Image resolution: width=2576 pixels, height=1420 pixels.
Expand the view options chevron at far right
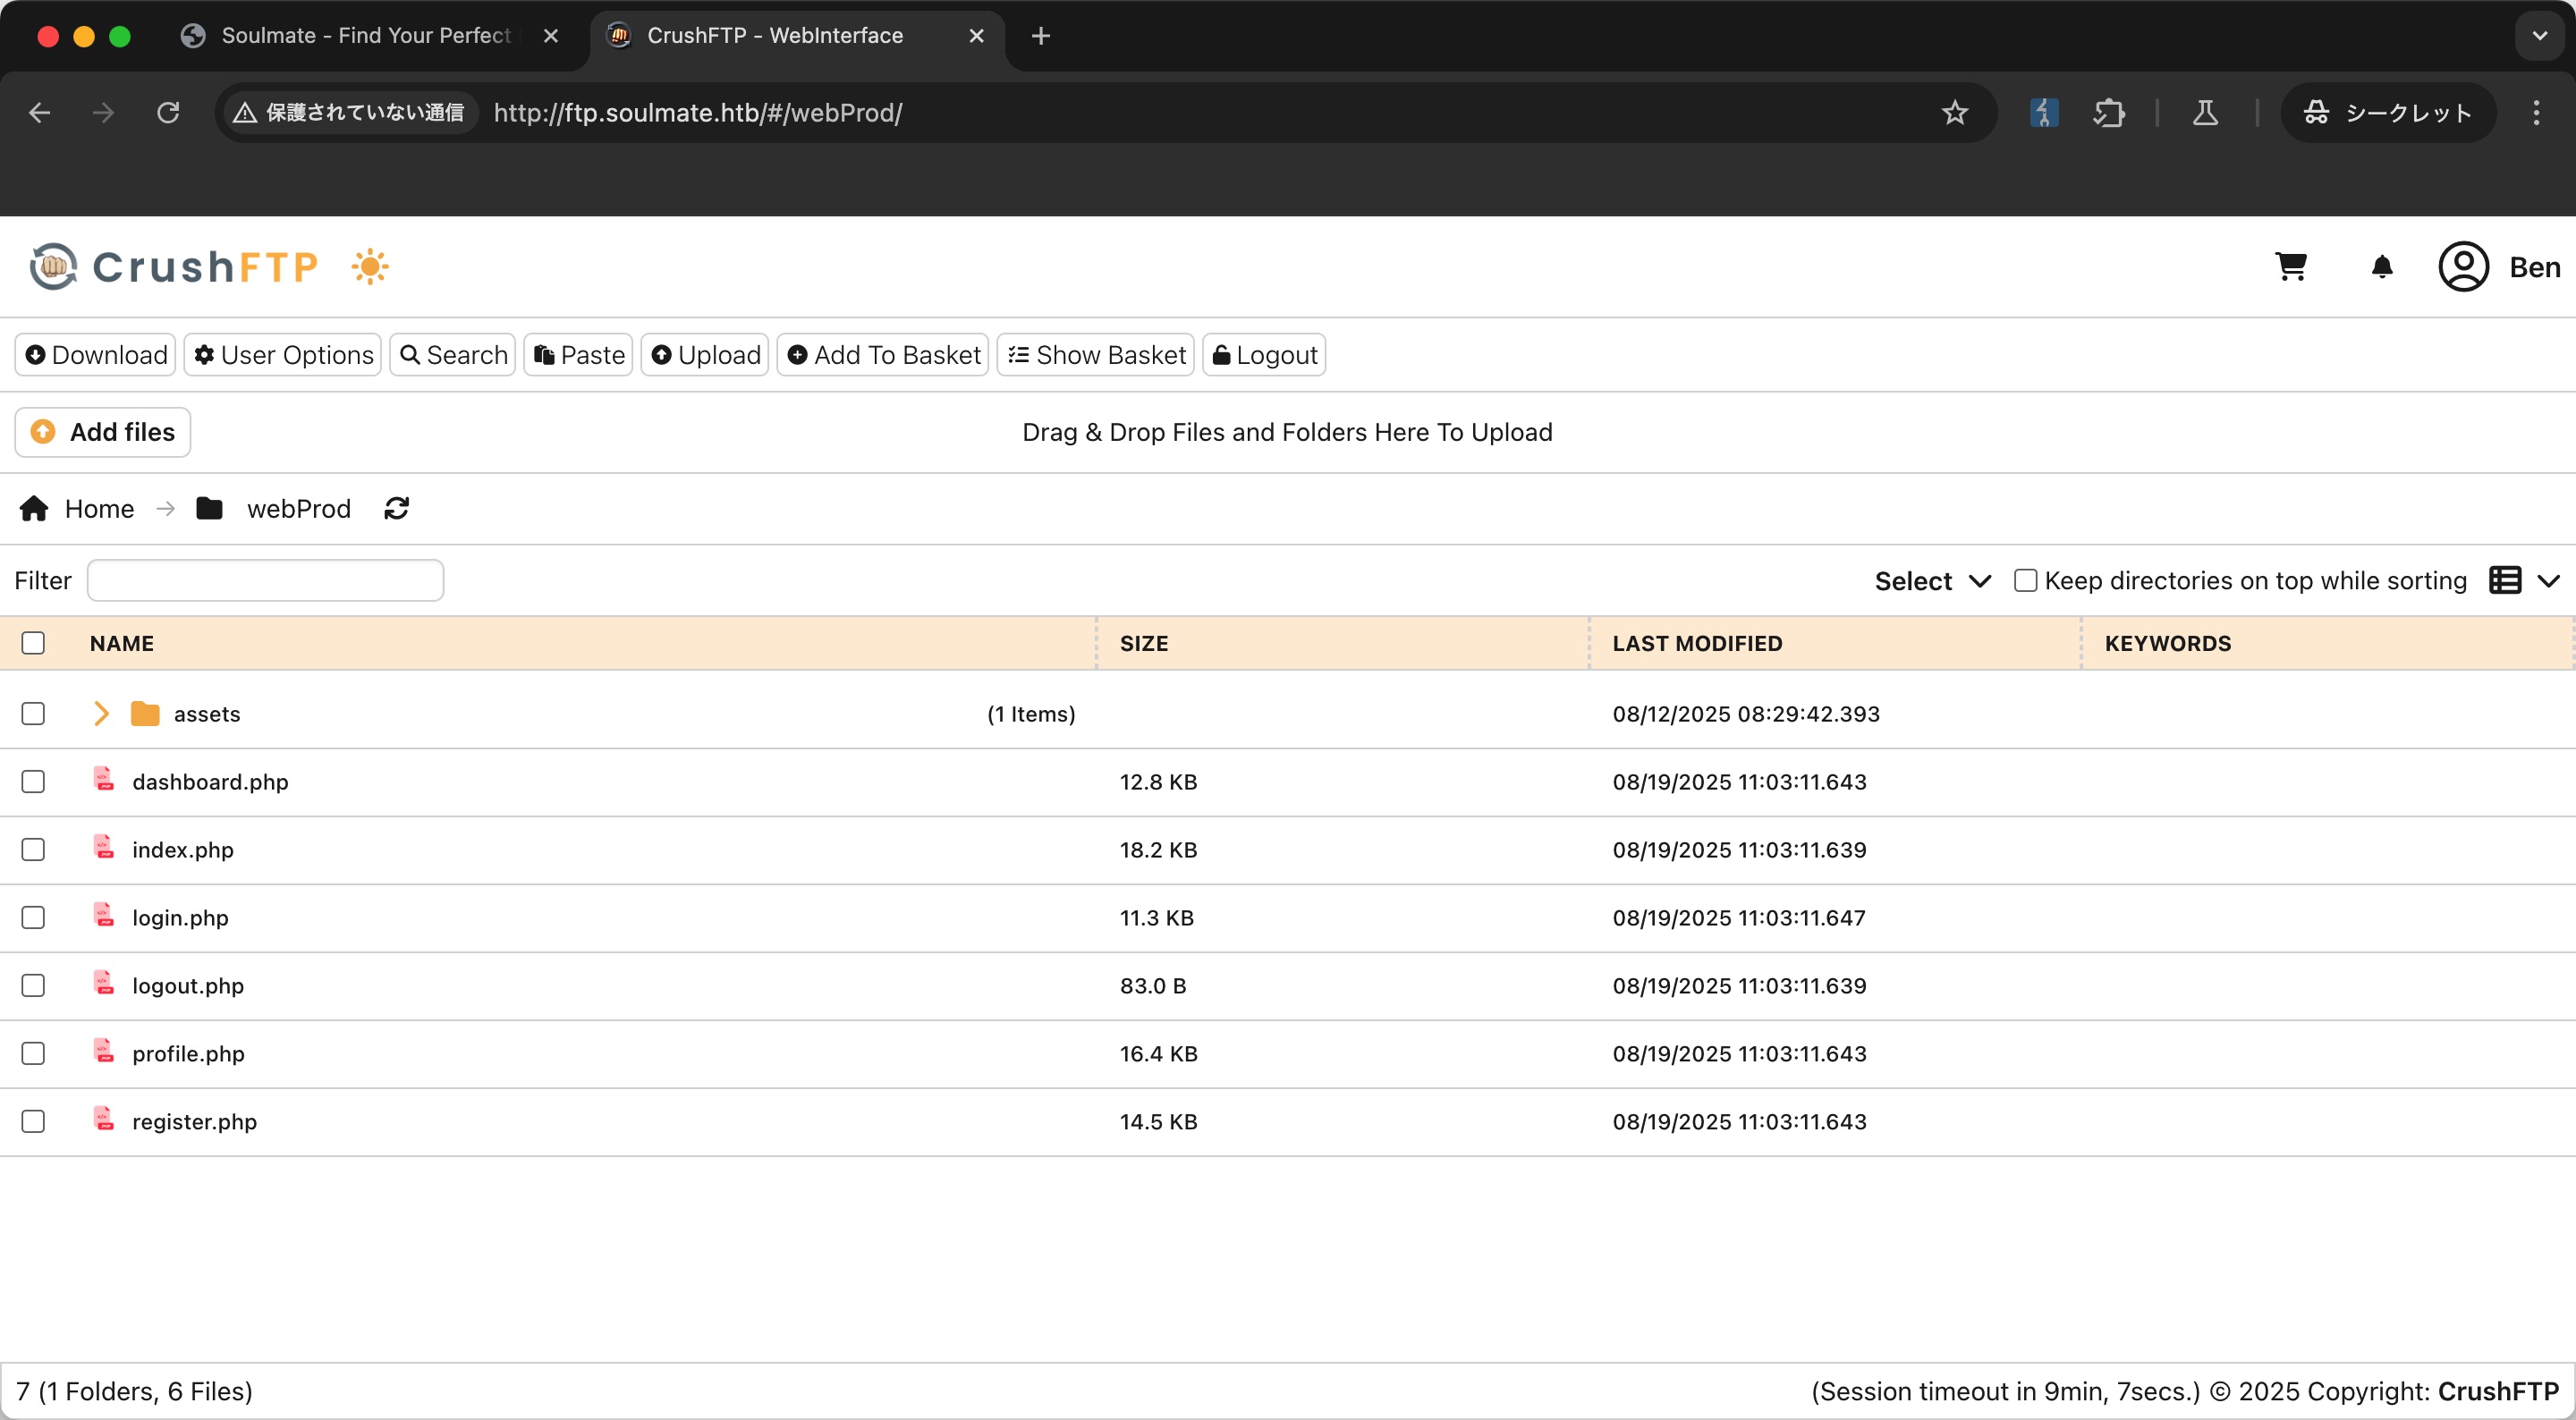2549,580
